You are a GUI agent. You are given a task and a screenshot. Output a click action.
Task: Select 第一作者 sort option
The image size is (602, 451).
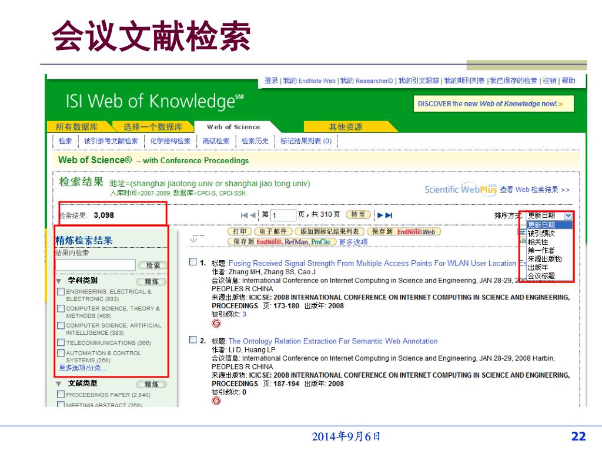coord(541,250)
